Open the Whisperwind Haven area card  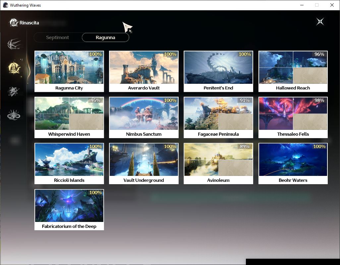(69, 118)
